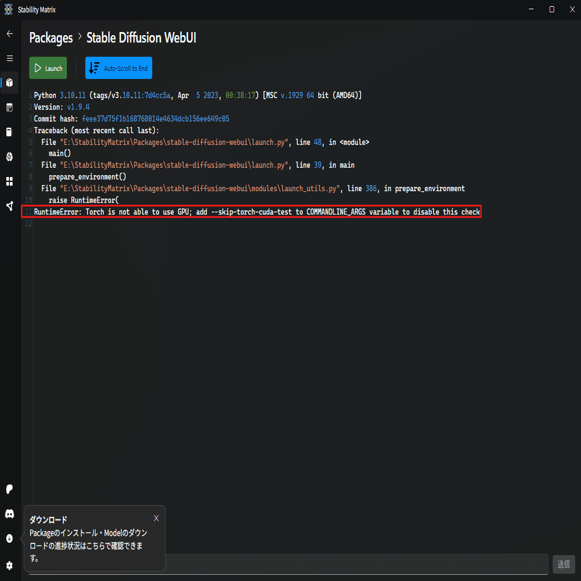Click the launch_utils.py line 386 entry

253,188
